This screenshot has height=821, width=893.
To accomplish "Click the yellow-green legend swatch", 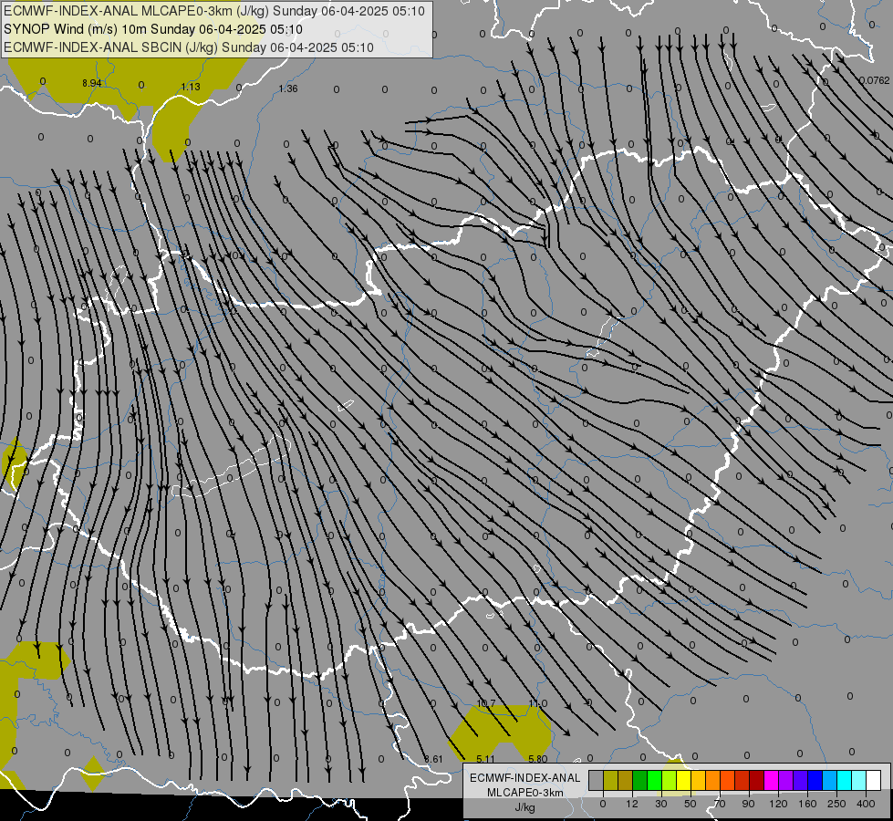I will click(x=670, y=780).
